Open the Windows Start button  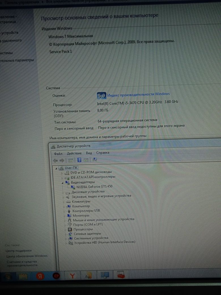click(x=8, y=276)
